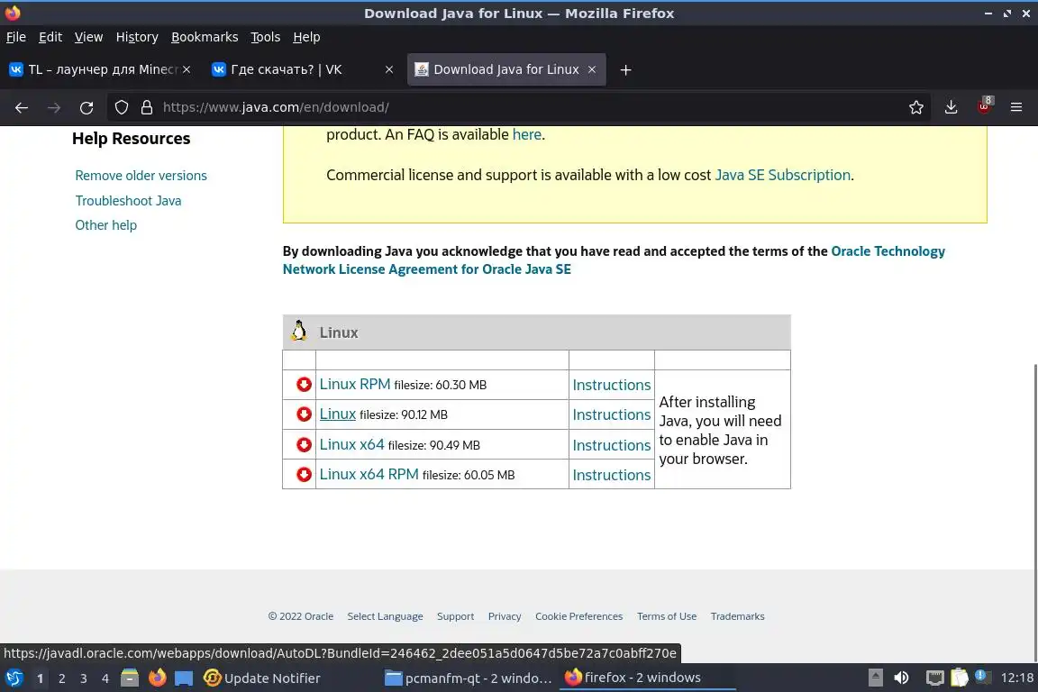Click the page vertical scrollbar
This screenshot has height=692, width=1038.
(x=1034, y=513)
